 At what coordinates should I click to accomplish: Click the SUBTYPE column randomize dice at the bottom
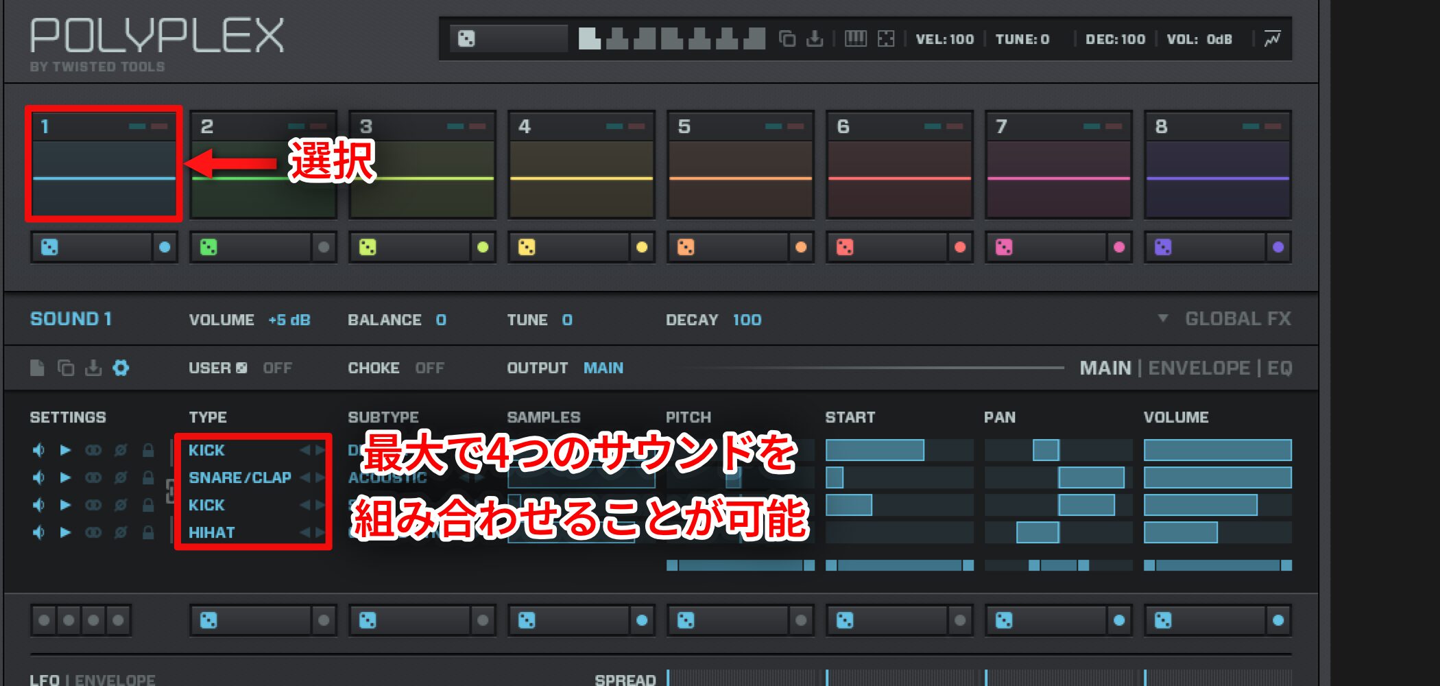(x=368, y=621)
